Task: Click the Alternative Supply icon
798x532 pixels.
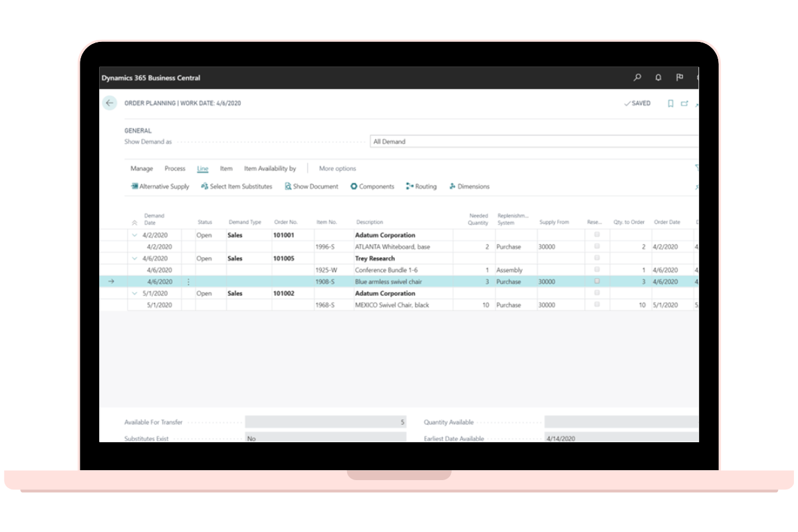Action: (134, 187)
